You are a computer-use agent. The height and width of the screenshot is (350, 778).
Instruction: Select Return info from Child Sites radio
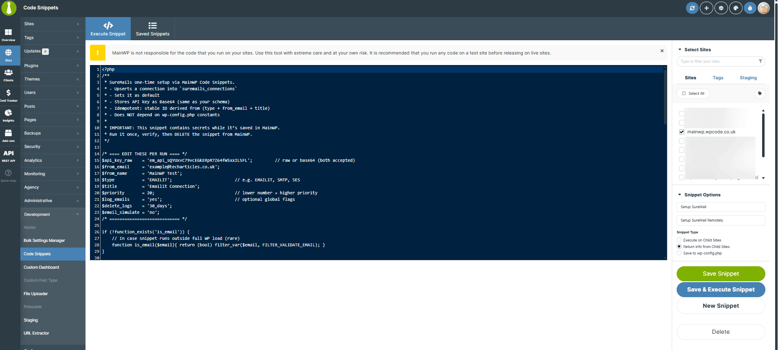679,247
